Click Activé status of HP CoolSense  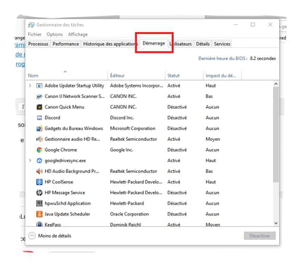coord(174,182)
